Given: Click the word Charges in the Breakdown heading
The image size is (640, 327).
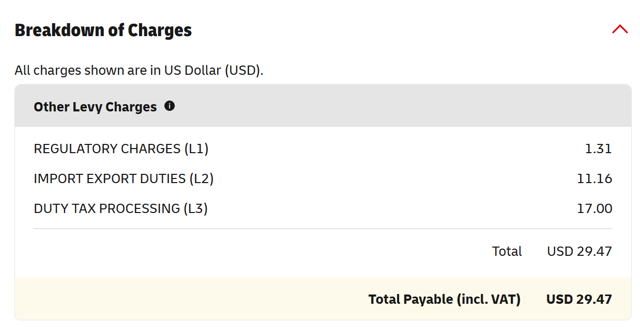Looking at the screenshot, I should pos(160,30).
